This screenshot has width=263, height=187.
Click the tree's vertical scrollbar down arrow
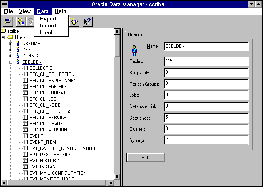(x=117, y=177)
